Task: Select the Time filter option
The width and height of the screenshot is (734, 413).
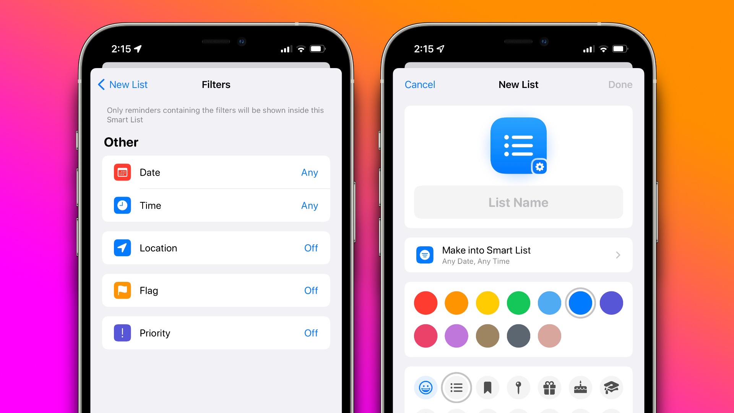Action: coord(216,205)
